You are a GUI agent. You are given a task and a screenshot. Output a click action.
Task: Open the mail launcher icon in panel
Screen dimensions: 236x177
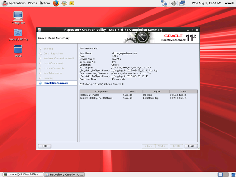point(64,3)
